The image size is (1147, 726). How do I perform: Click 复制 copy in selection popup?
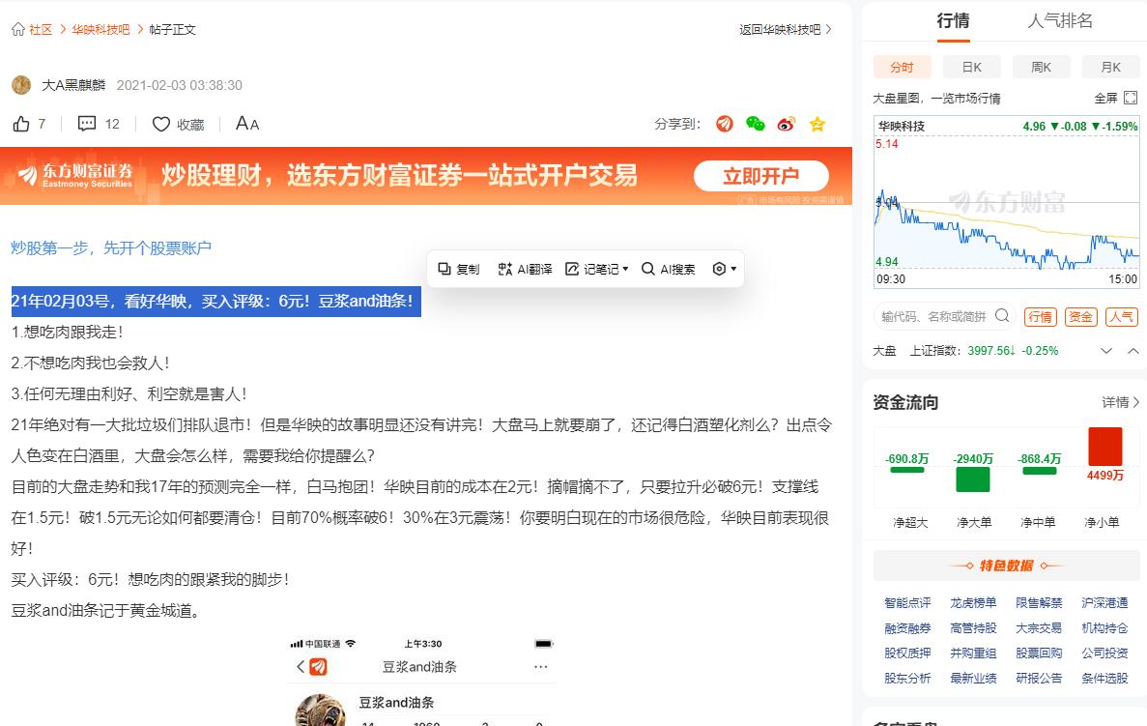point(459,270)
